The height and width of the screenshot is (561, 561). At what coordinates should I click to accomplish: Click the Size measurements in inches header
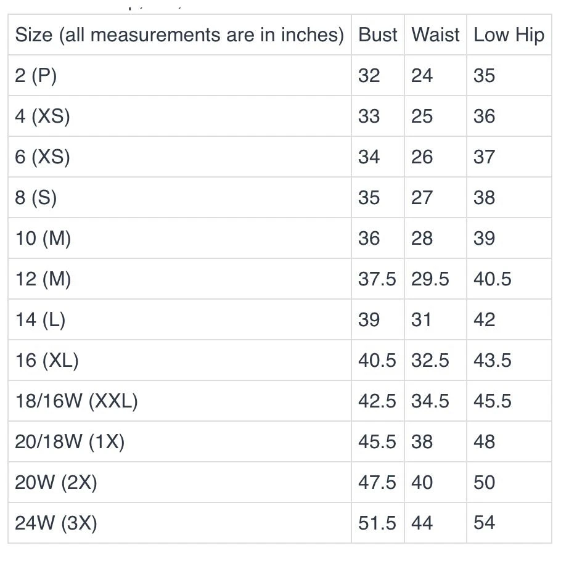pyautogui.click(x=179, y=35)
